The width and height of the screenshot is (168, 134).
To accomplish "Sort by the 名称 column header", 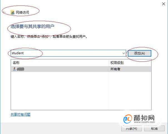I will [x=60, y=63].
